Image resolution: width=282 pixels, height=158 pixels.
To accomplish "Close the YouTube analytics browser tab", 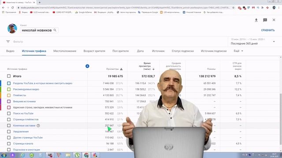I will (34, 2).
